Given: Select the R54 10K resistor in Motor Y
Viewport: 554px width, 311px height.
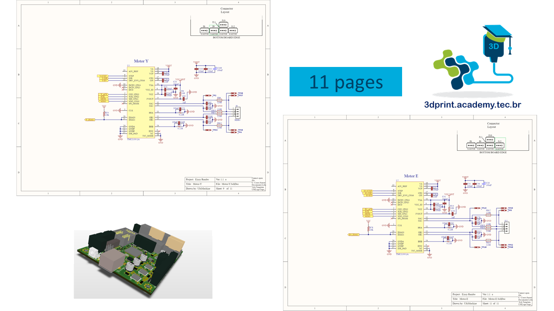Looking at the screenshot, I should (x=105, y=114).
